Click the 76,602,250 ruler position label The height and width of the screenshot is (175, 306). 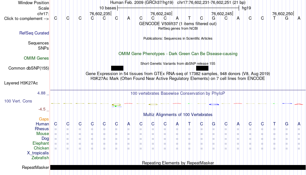point(282,14)
